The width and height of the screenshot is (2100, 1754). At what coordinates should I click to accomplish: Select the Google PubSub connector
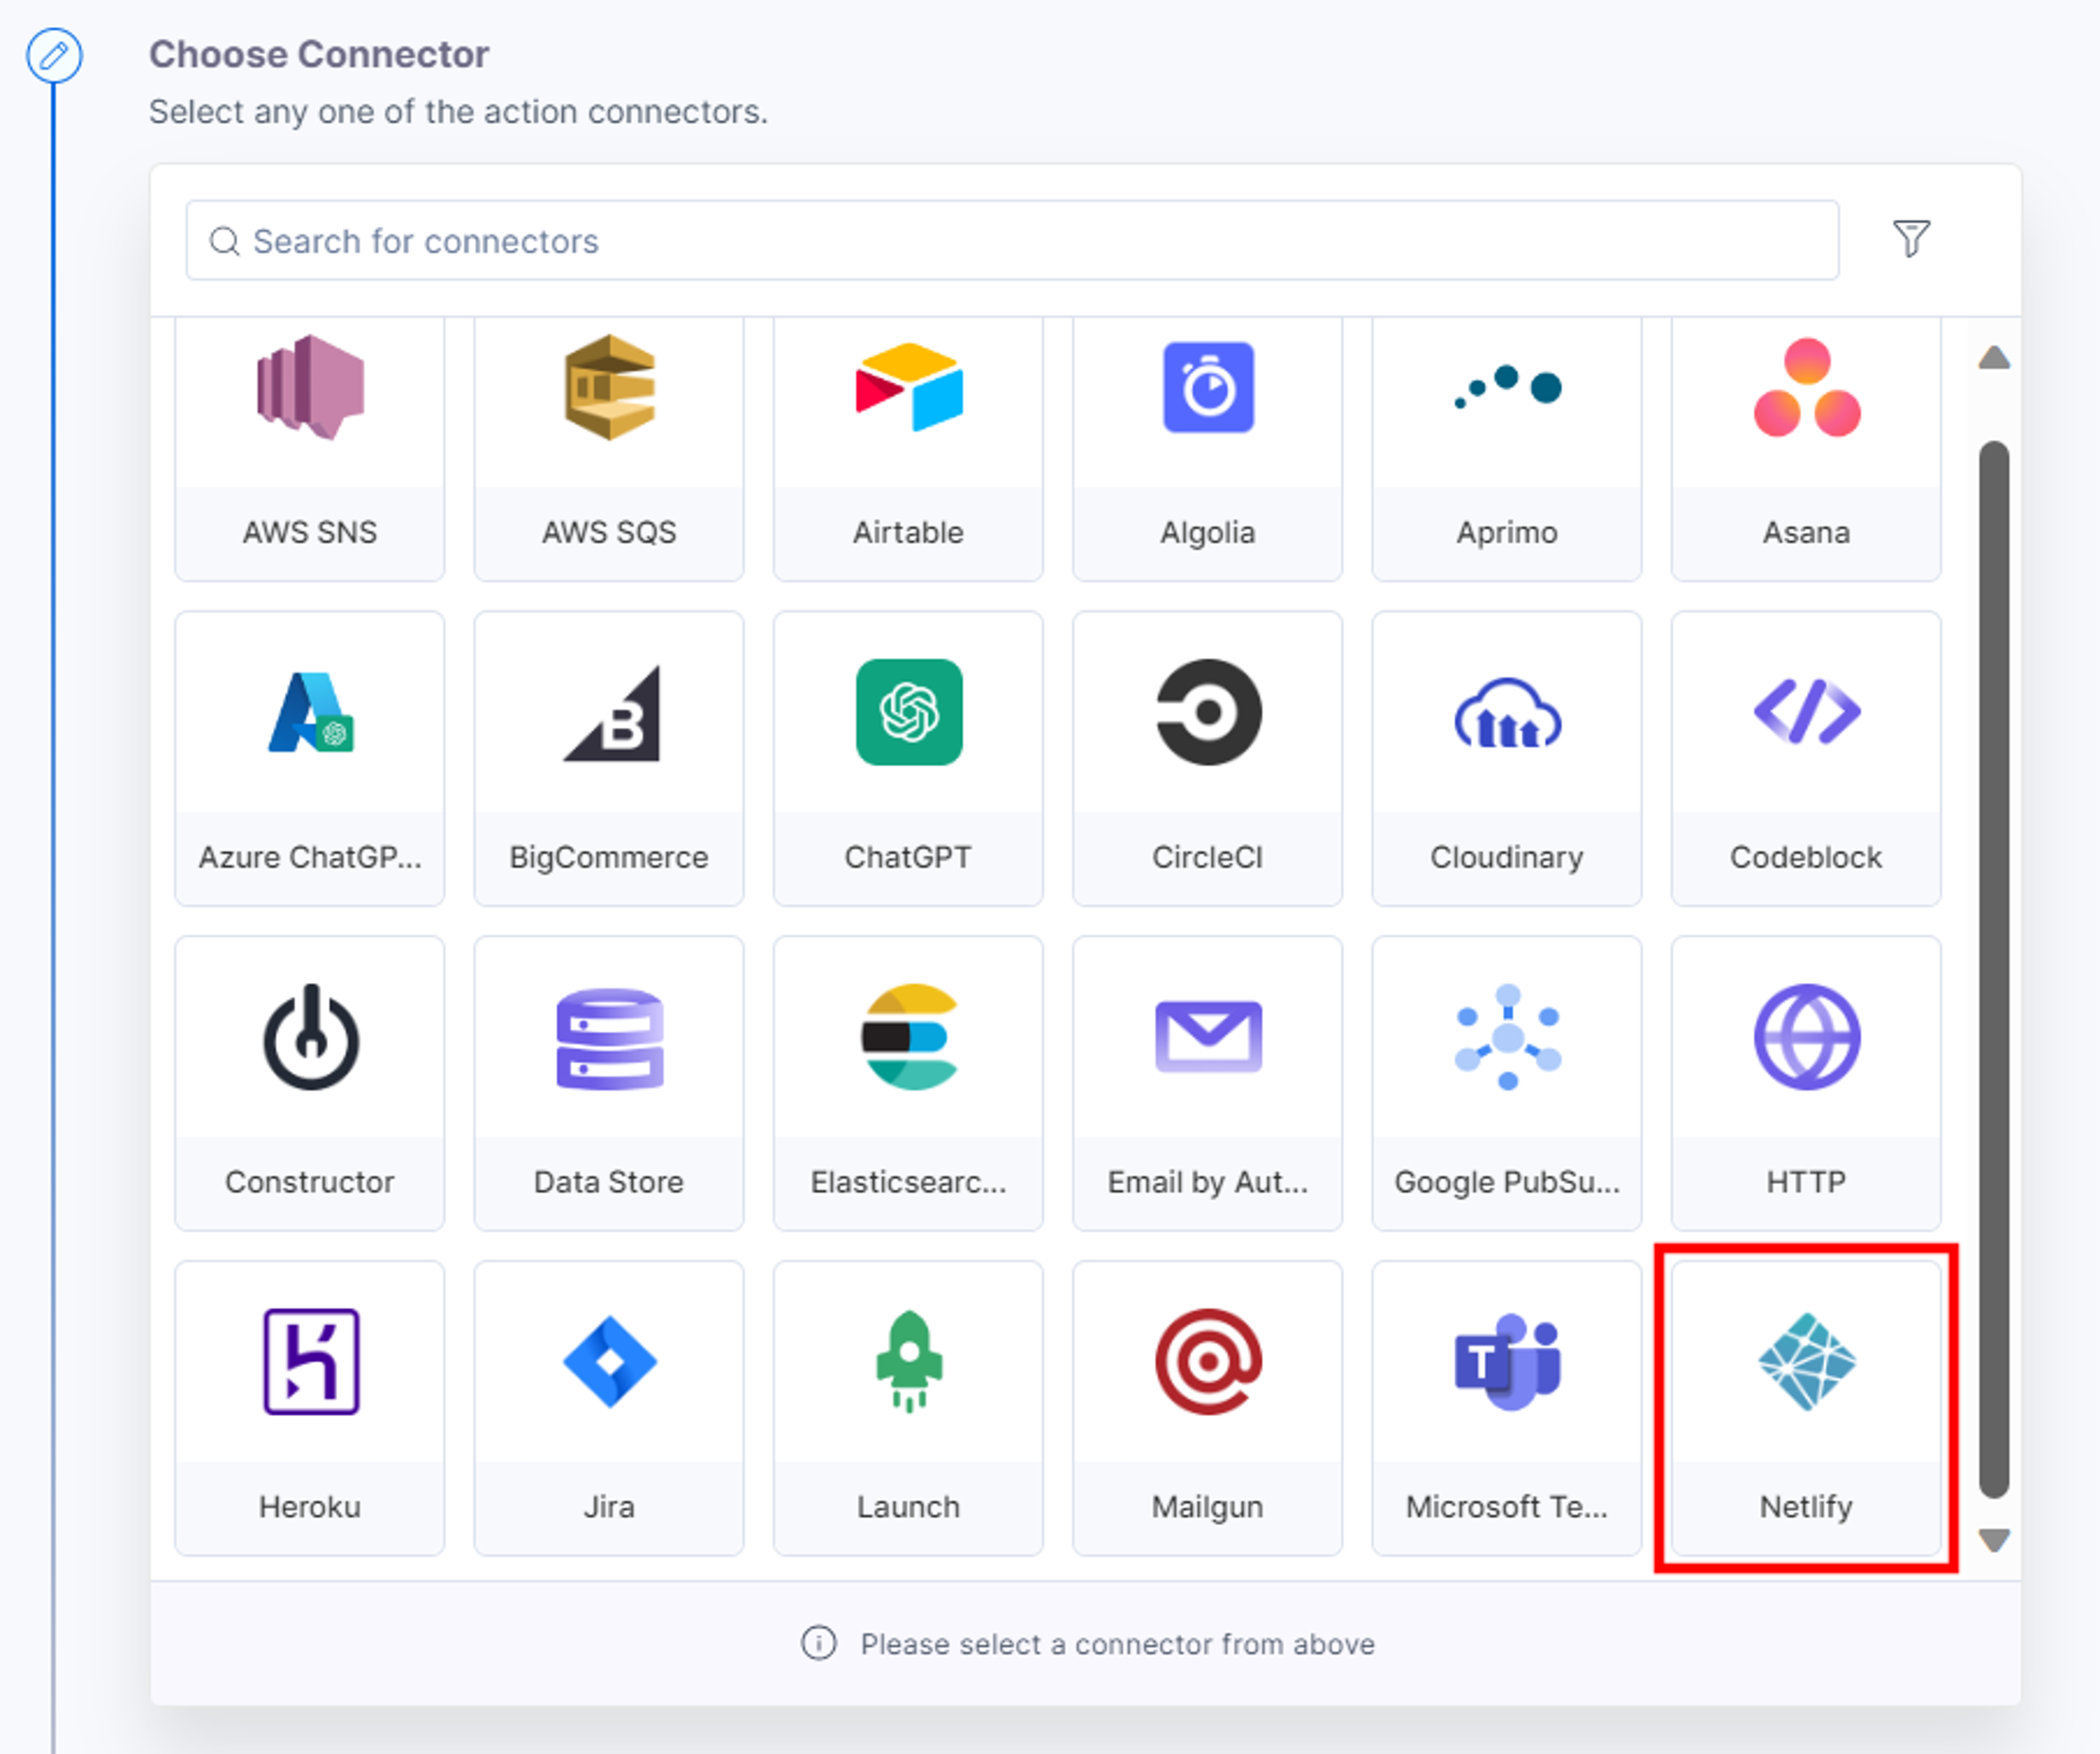tap(1506, 1083)
